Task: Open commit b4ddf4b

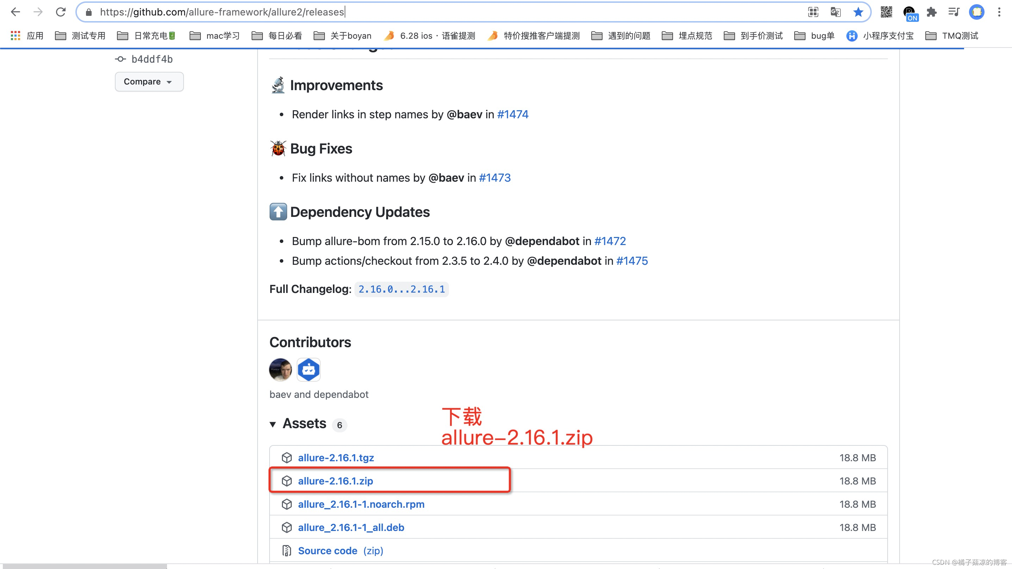Action: click(x=152, y=59)
